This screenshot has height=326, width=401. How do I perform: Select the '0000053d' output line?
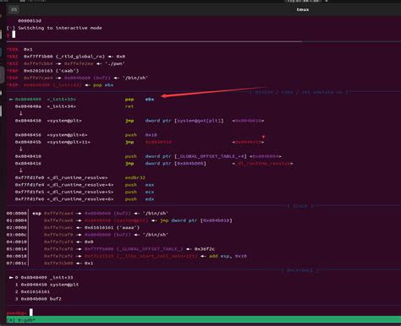[30, 21]
